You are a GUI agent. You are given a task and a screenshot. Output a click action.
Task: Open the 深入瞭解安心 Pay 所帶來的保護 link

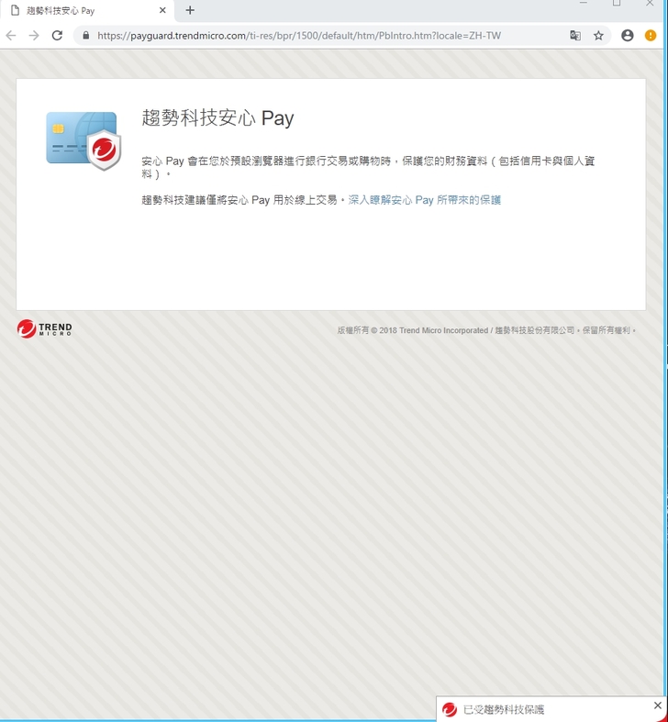click(425, 200)
